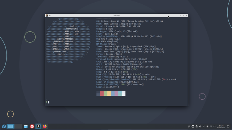Toggle the pin icon in Alacritty title bar
The height and width of the screenshot is (130, 232).
[x=50, y=16]
